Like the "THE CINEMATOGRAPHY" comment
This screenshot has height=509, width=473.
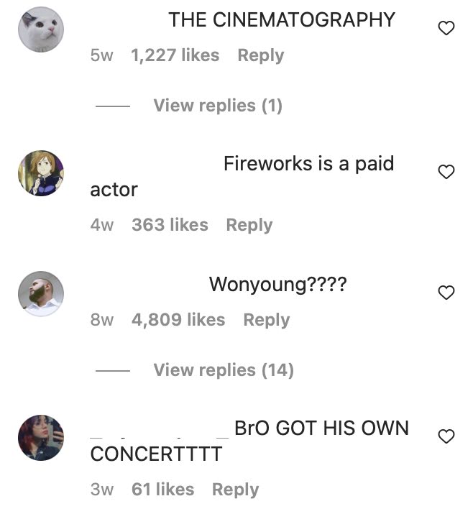pyautogui.click(x=446, y=28)
